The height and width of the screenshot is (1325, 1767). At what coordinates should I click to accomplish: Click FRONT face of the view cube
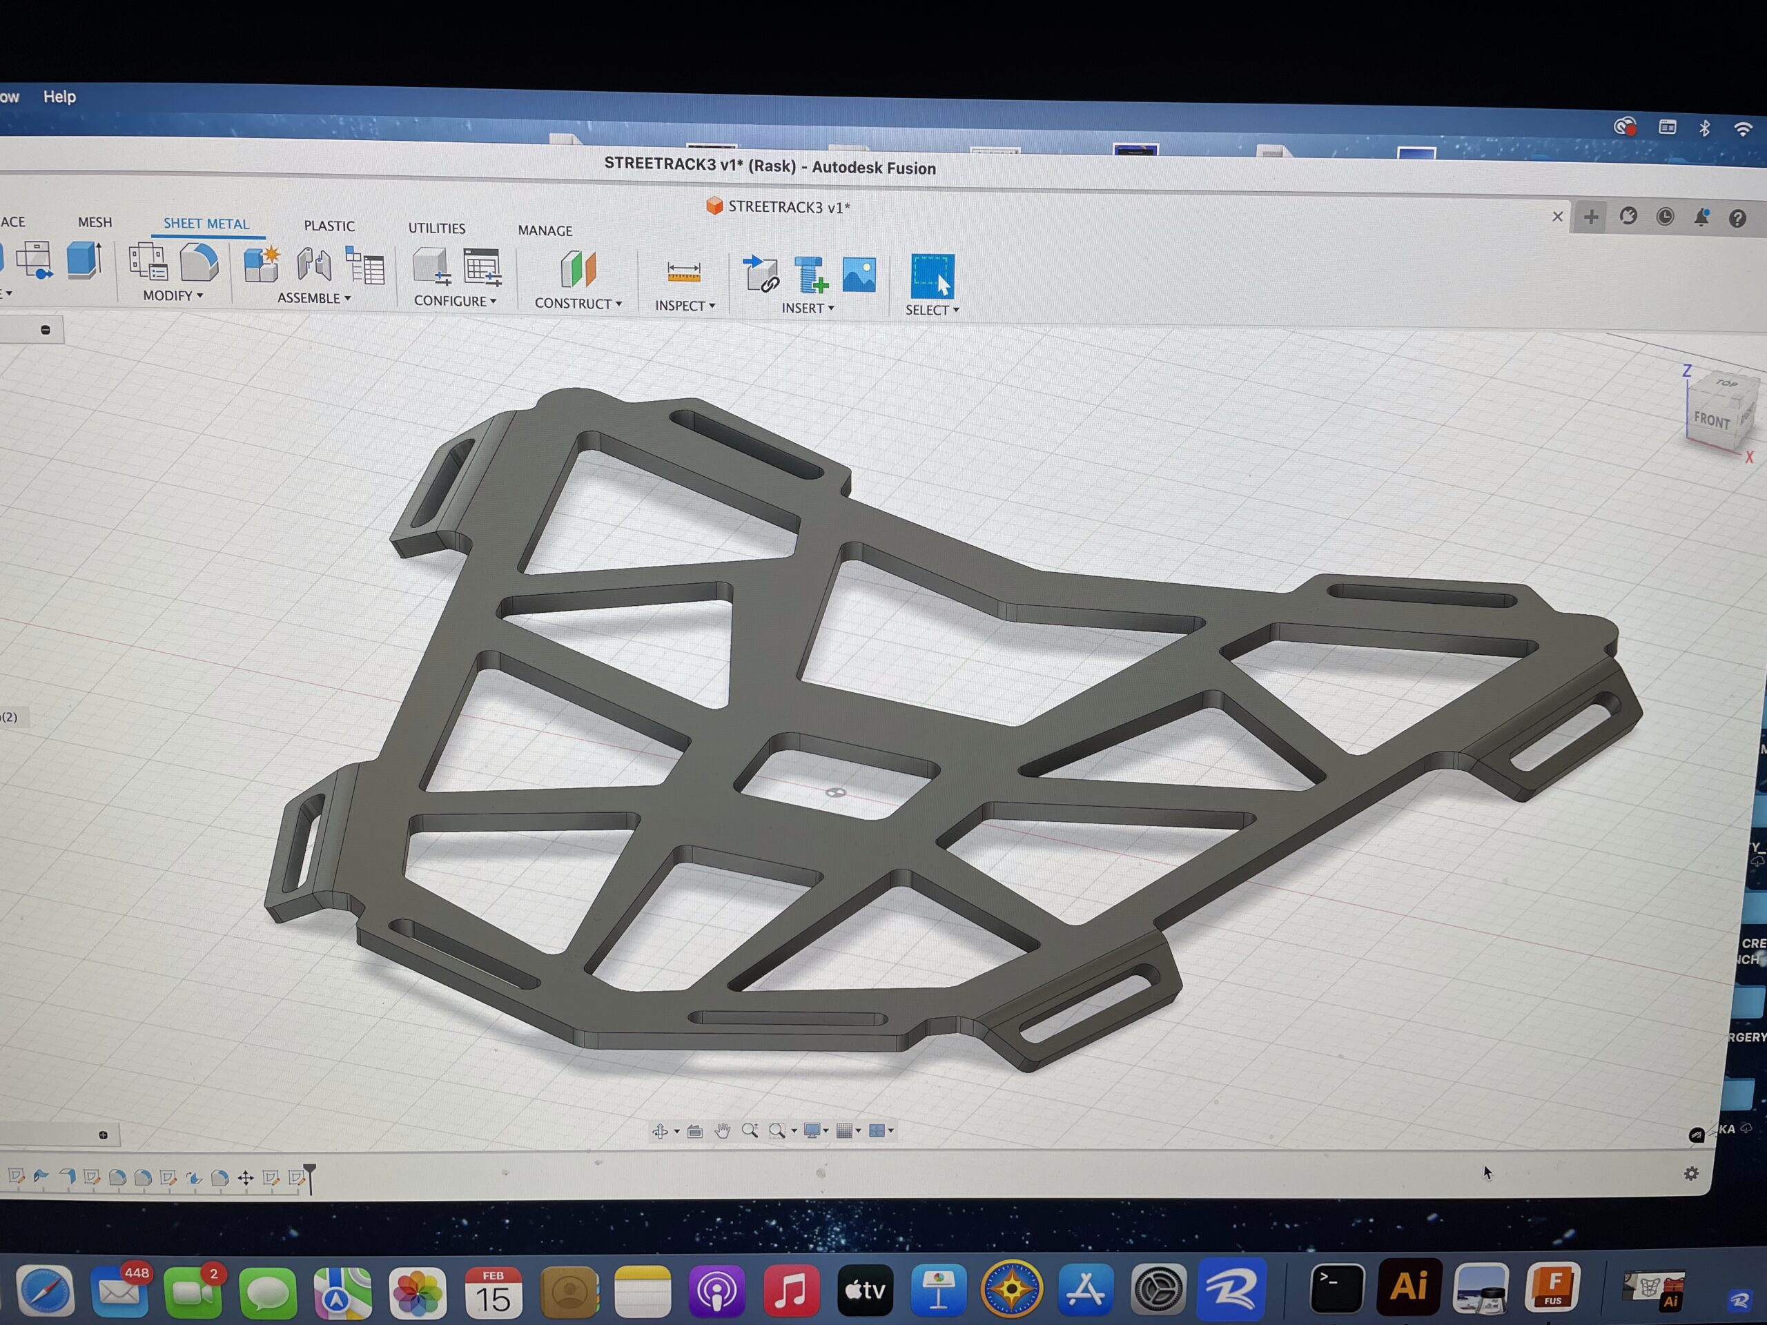pyautogui.click(x=1711, y=420)
